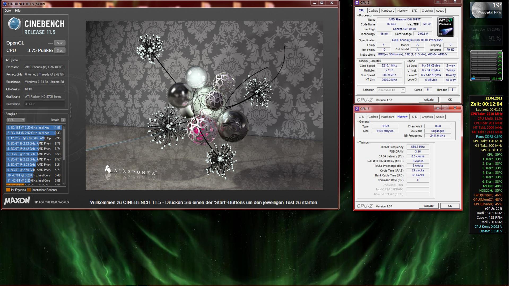The width and height of the screenshot is (509, 286).
Task: Click OK in the processor CPU-Z window
Action: 450,100
